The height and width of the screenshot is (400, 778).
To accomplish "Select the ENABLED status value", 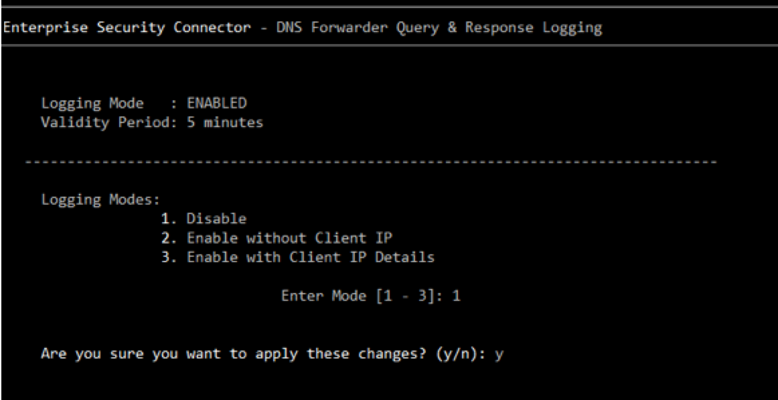I will pos(216,104).
